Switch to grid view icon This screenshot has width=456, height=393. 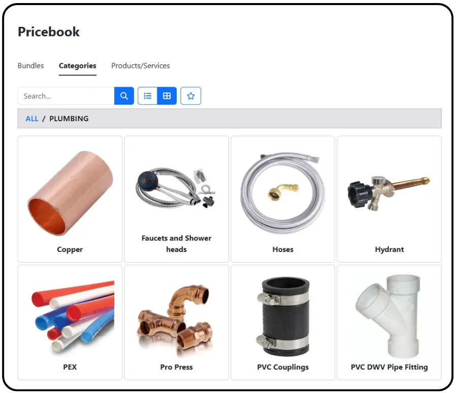pos(167,96)
